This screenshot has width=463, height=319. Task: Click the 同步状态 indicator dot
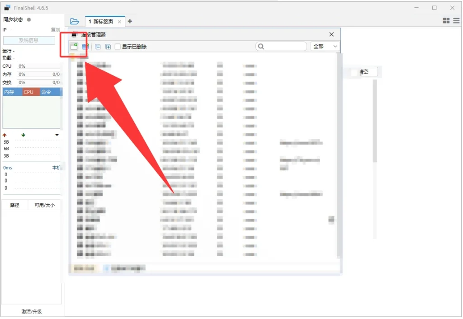29,20
